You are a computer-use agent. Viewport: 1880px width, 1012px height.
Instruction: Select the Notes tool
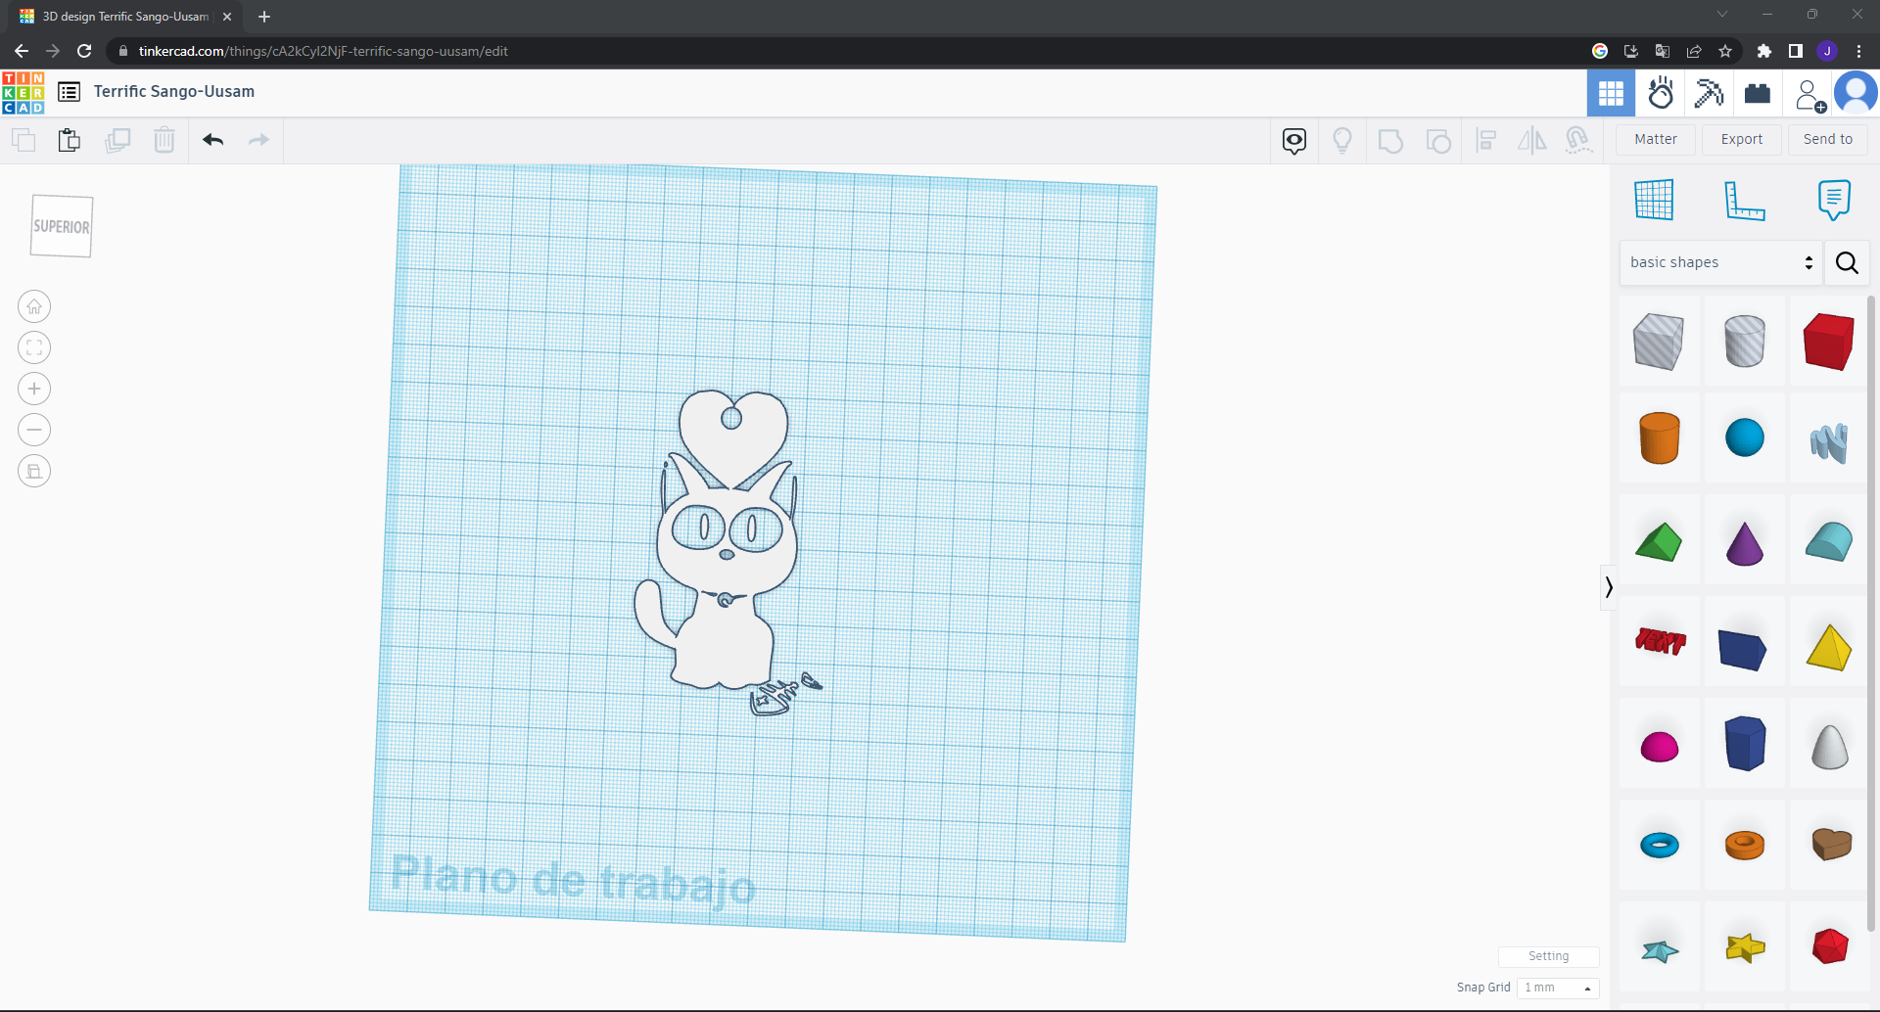point(1834,200)
